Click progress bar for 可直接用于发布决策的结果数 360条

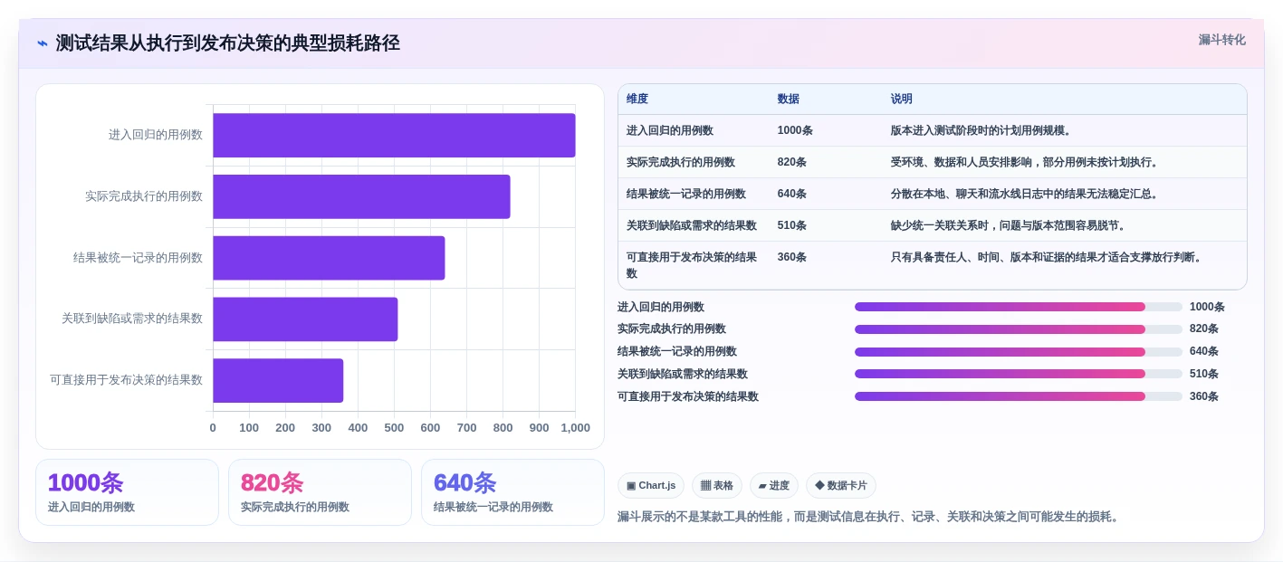pos(1019,396)
